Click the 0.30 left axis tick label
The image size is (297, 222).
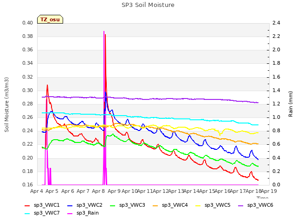pyautogui.click(x=28, y=91)
